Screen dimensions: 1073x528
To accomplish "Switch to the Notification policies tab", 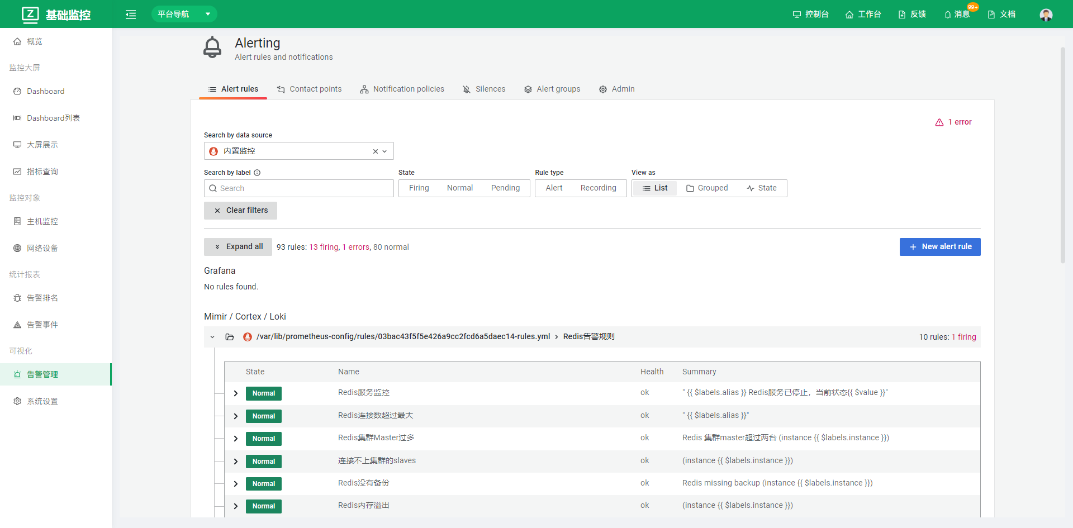I will pyautogui.click(x=402, y=89).
